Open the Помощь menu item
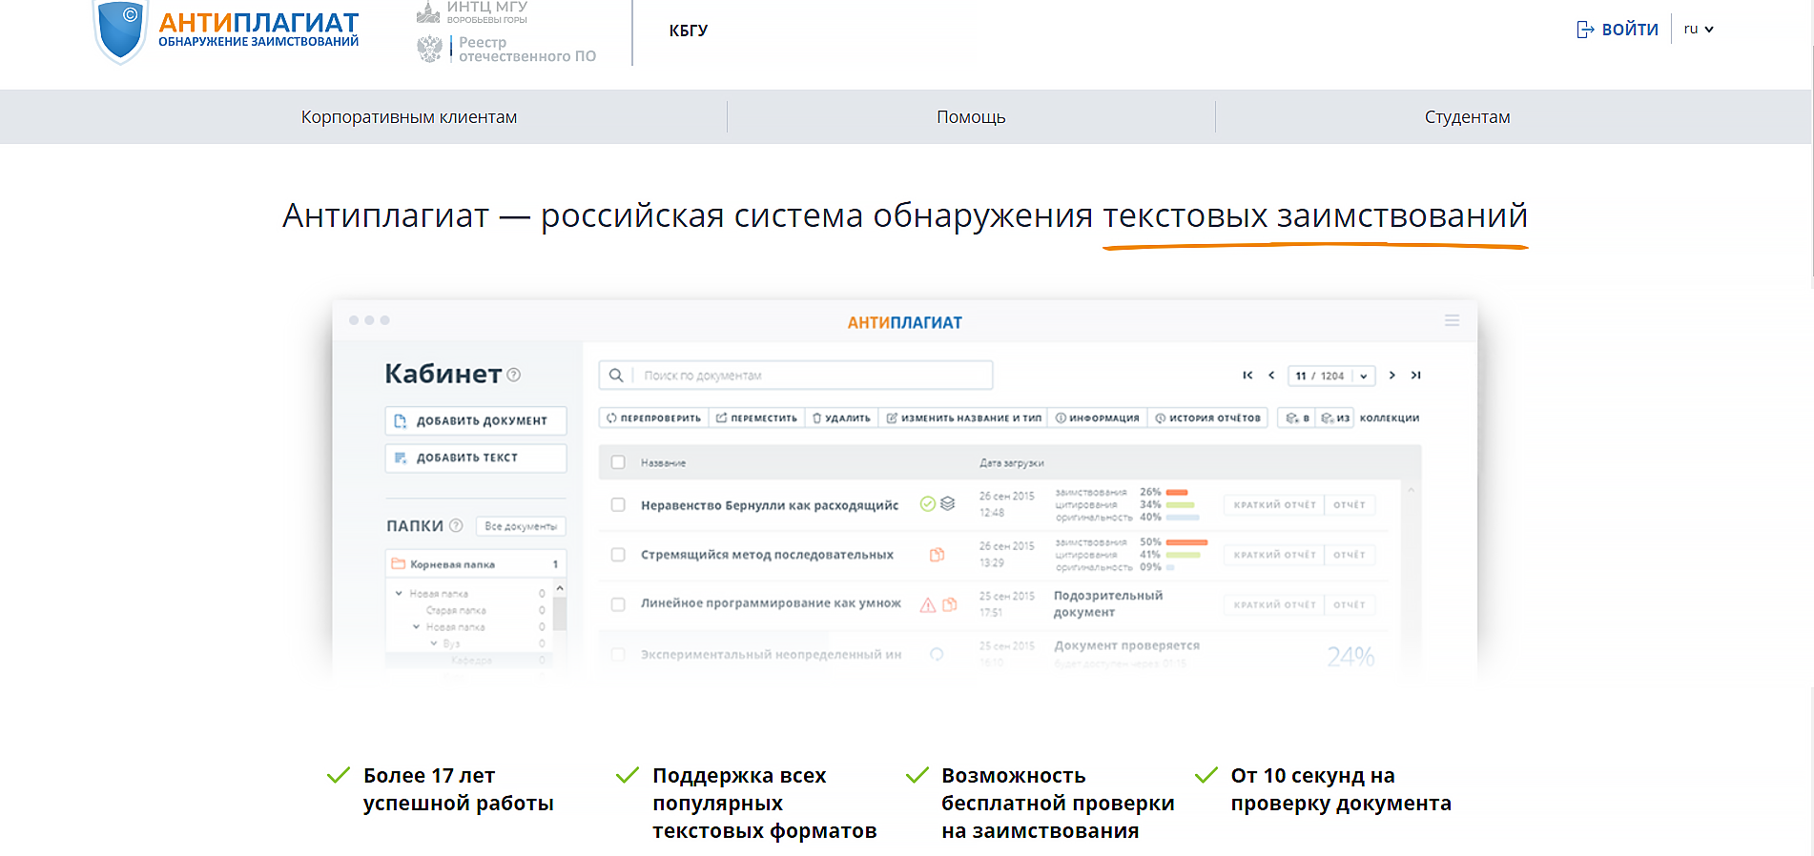1814x856 pixels. coord(971,117)
